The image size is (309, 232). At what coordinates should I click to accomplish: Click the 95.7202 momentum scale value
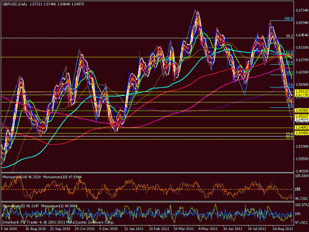tap(302, 198)
